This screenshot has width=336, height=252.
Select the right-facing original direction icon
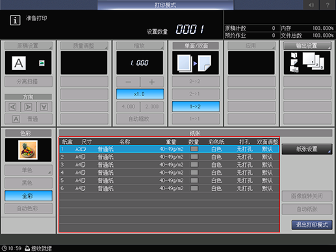(28, 107)
